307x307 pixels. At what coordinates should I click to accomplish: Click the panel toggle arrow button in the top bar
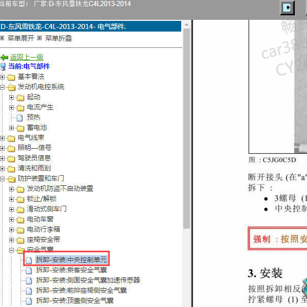click(x=287, y=8)
